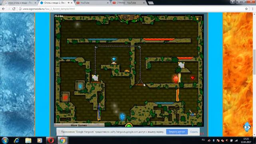The width and height of the screenshot is (256, 144).
Task: Mute the game using the speaker icon
Action: (x=199, y=19)
